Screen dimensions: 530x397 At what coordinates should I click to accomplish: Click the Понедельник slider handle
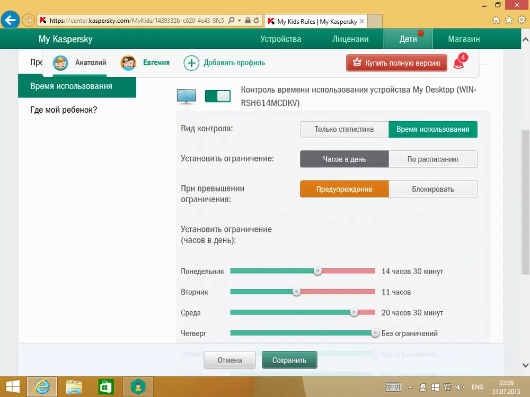pyautogui.click(x=317, y=270)
